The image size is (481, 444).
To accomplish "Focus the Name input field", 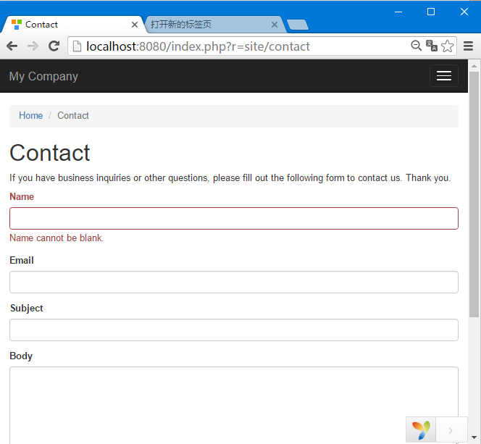I will 234,218.
